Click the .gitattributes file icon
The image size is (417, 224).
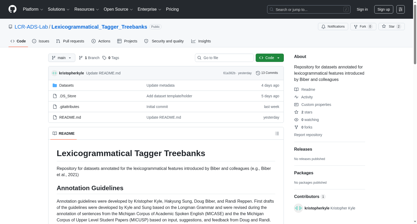[55, 107]
